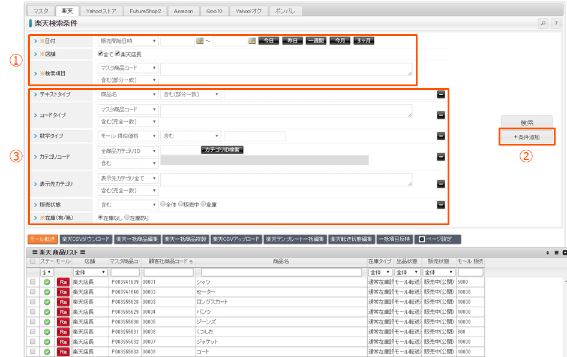Select the 全体 radio in 販売状態 condition
Screen dimensions: 567x357
pos(163,204)
